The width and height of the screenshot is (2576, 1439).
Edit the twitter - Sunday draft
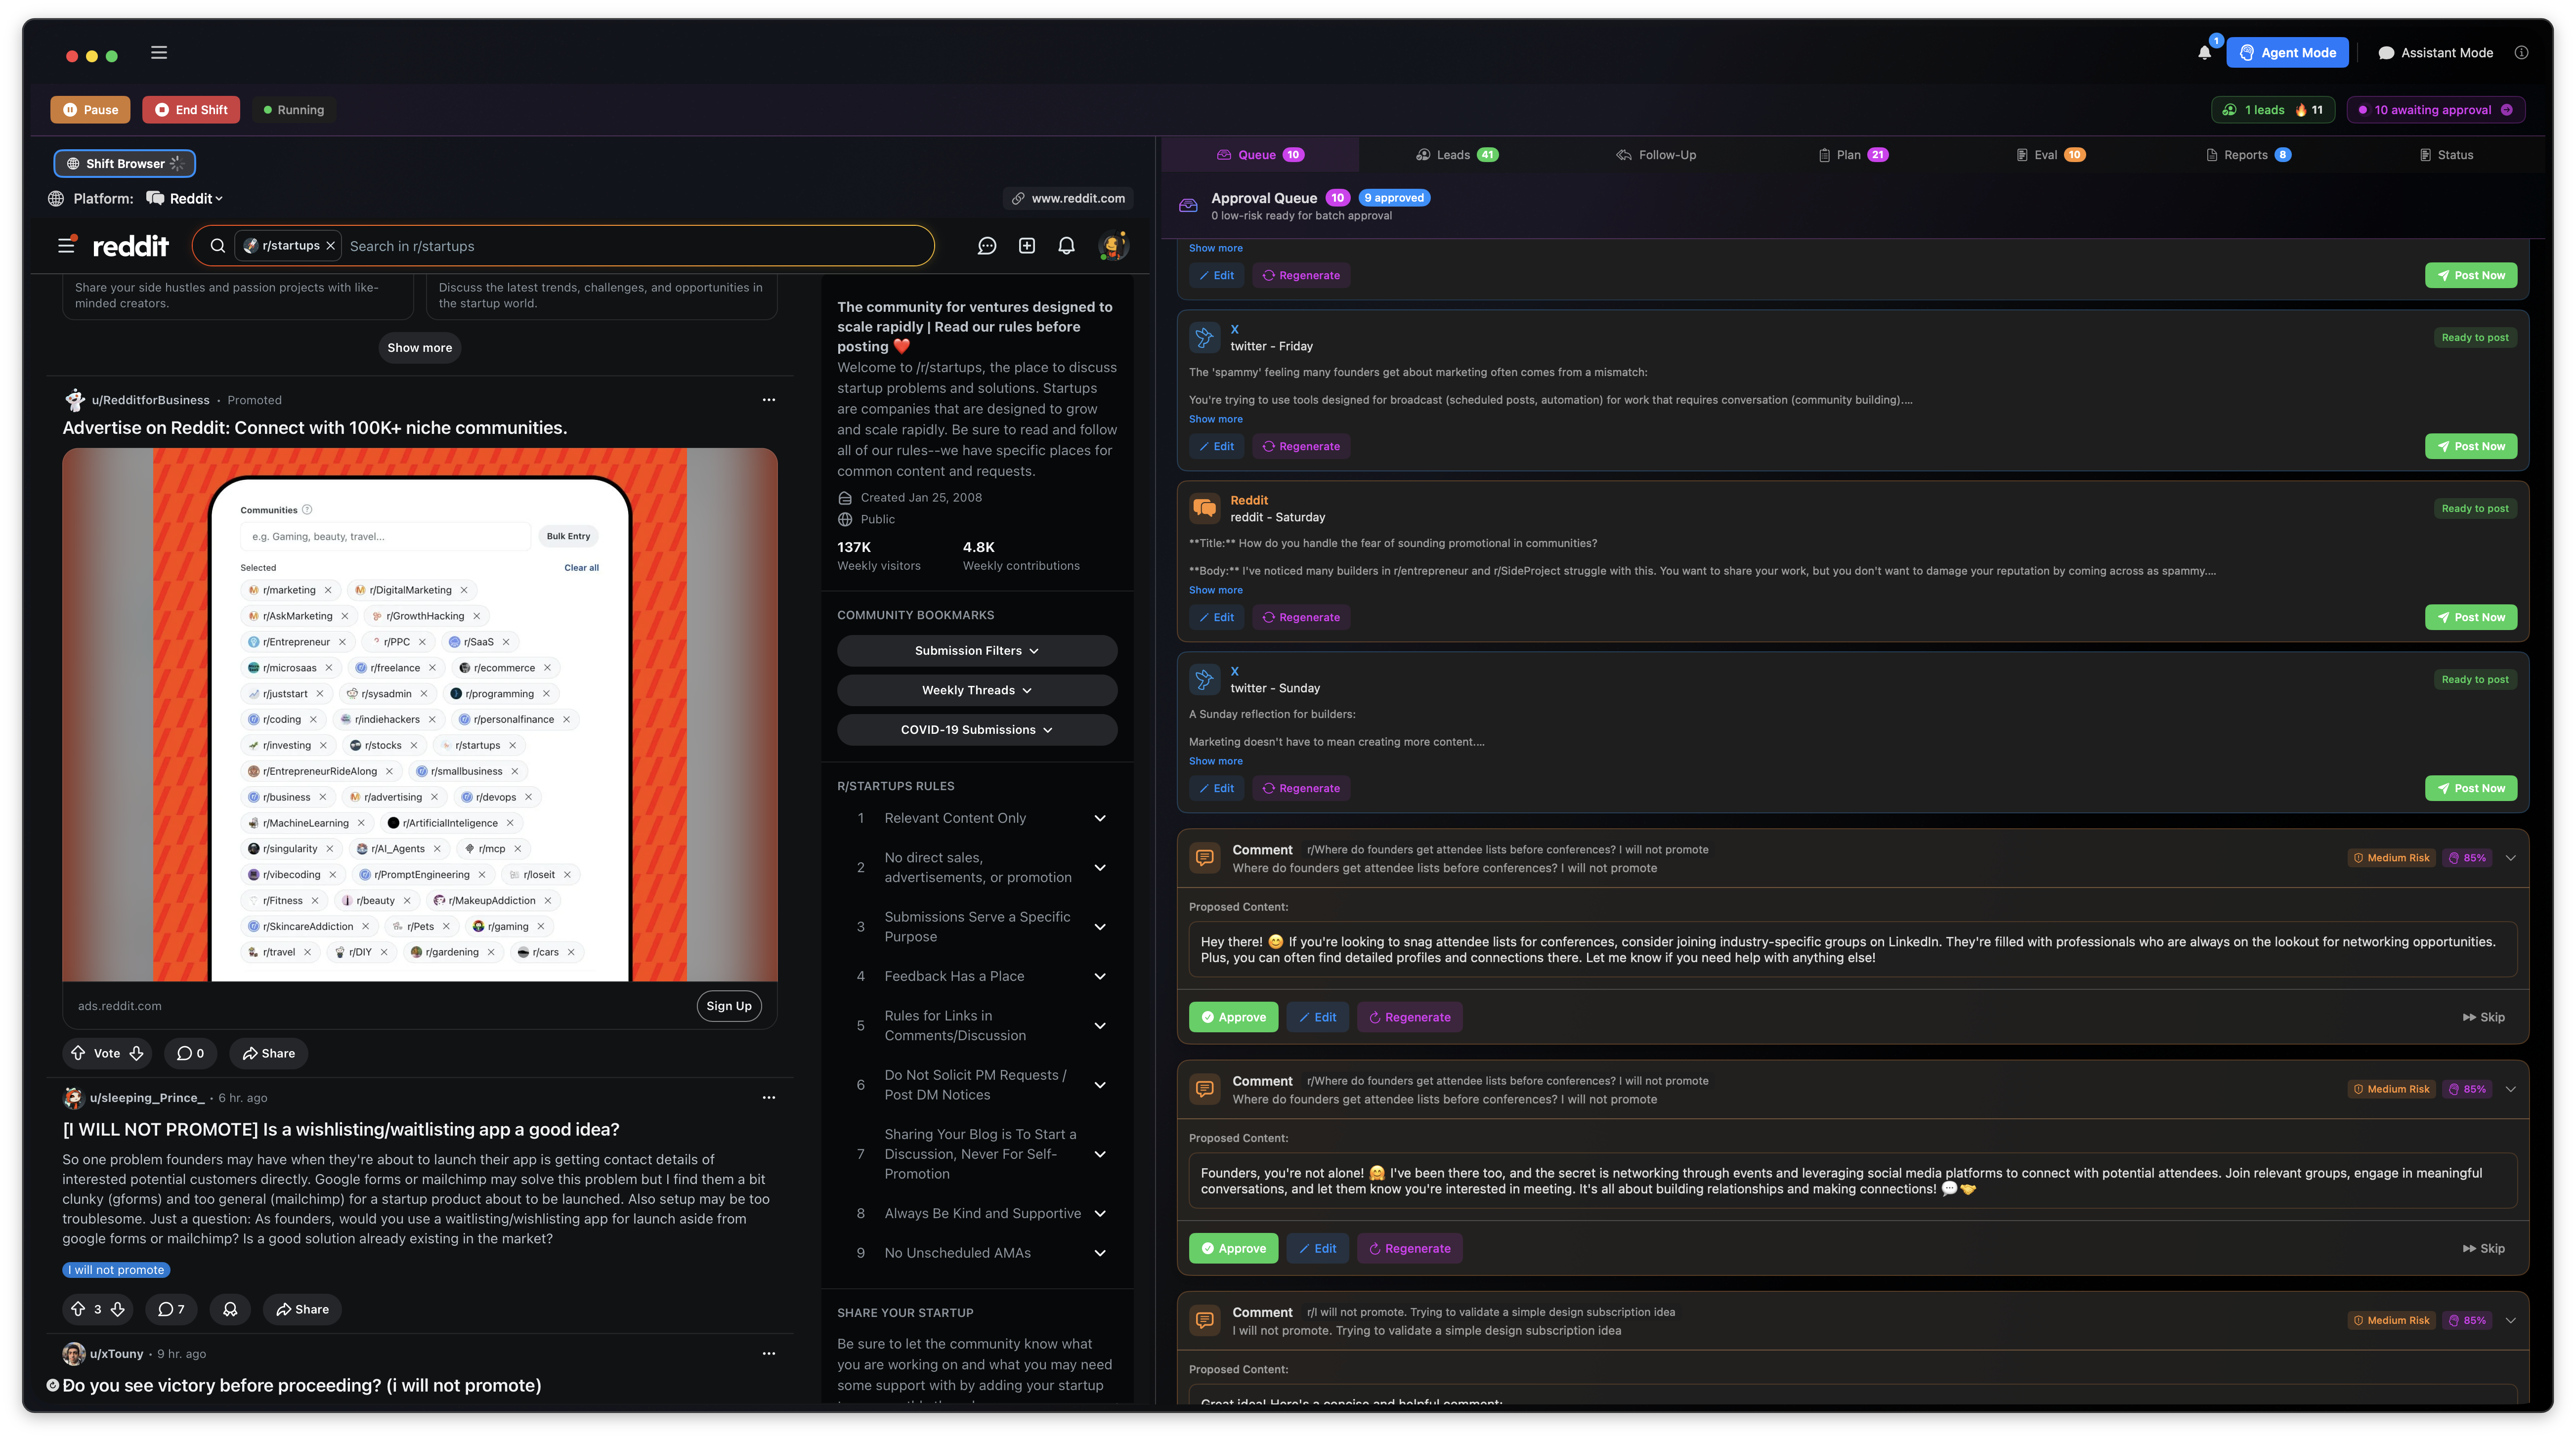click(x=1216, y=788)
